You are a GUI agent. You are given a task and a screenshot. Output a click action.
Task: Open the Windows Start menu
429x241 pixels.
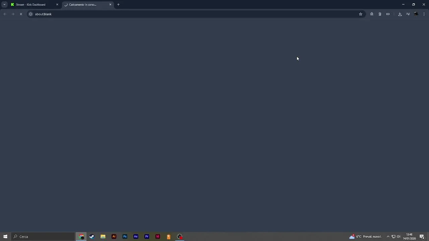(5, 237)
